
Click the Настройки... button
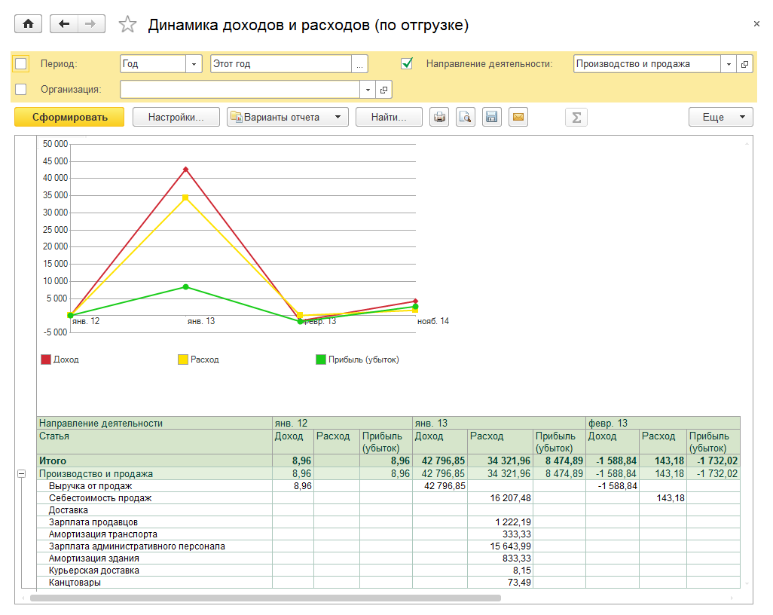click(176, 117)
